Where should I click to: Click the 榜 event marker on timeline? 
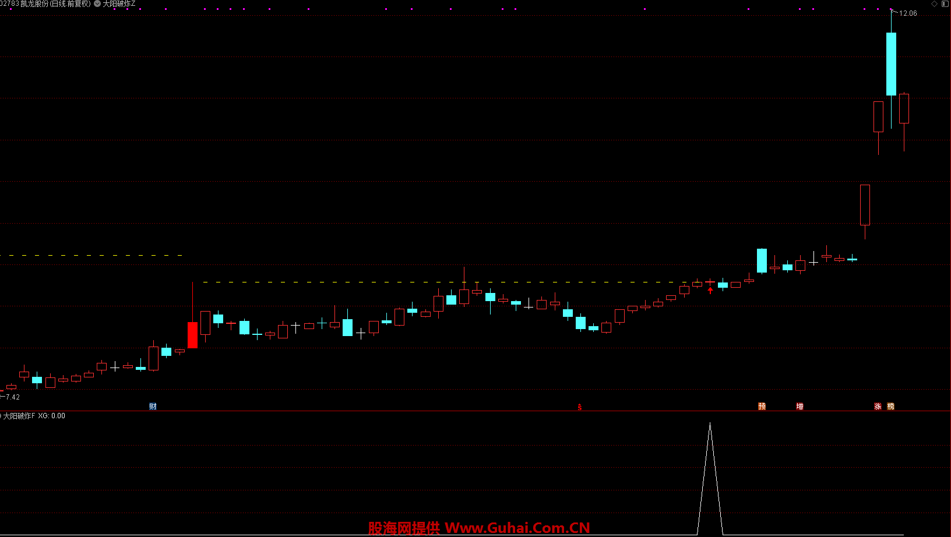click(x=890, y=407)
